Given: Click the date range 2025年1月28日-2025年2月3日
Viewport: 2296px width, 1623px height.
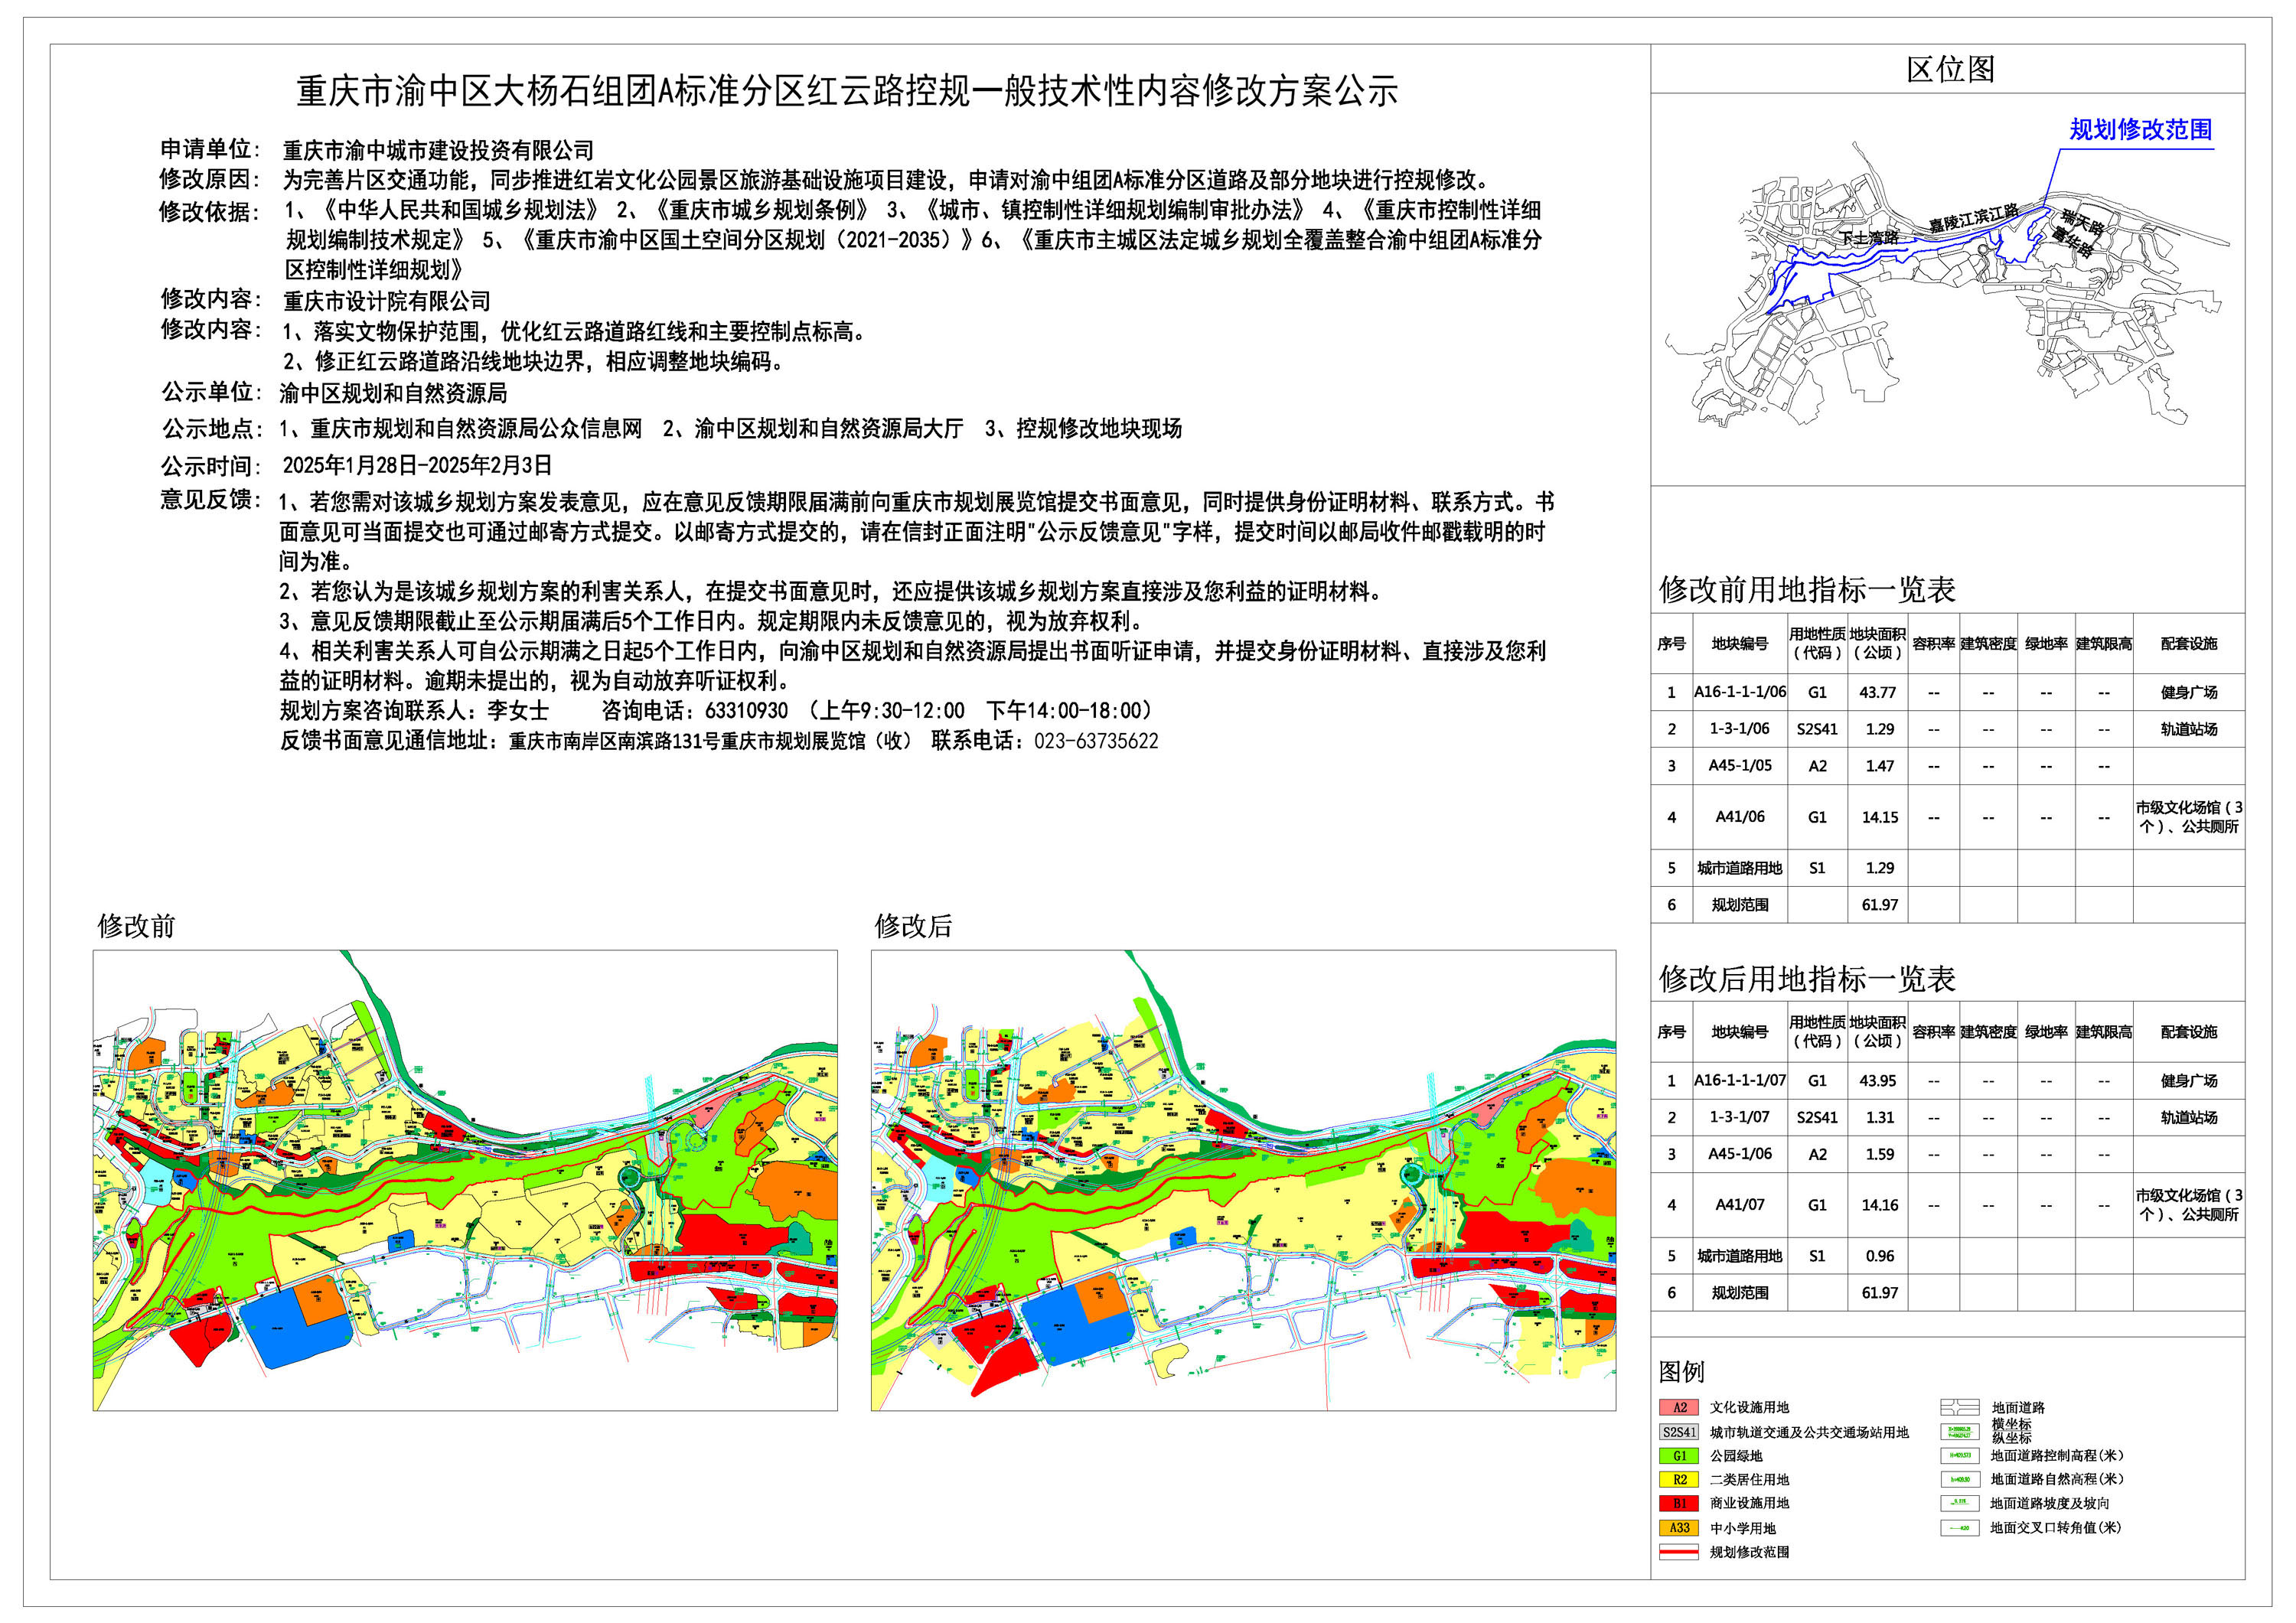Looking at the screenshot, I should click(417, 466).
